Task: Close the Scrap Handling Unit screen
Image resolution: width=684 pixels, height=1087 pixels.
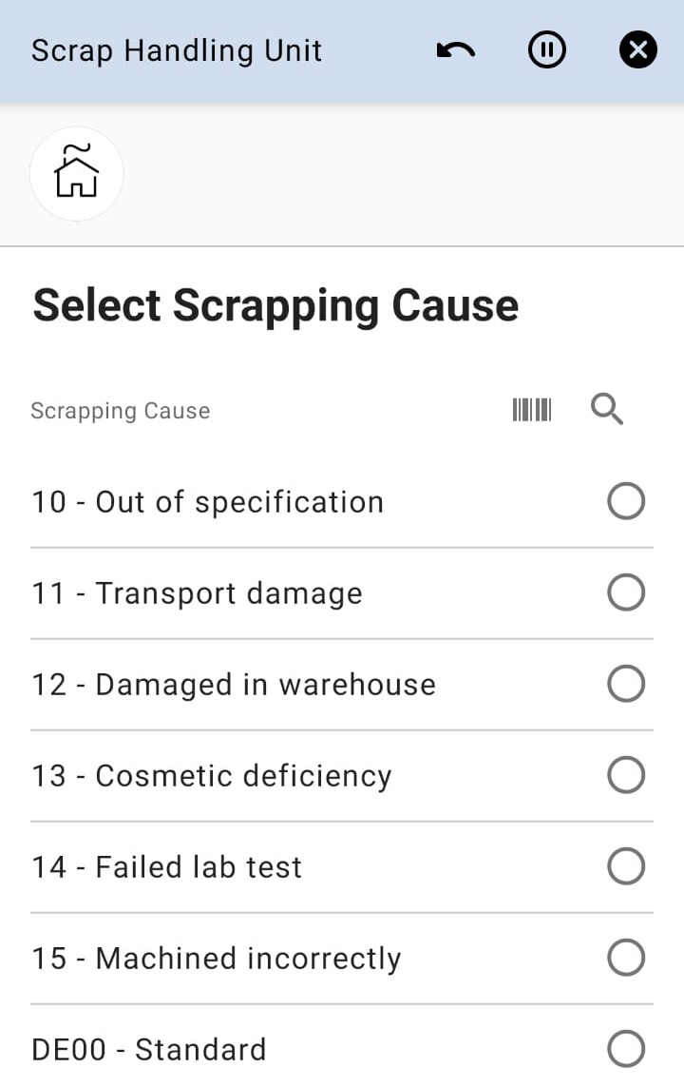Action: [x=637, y=50]
